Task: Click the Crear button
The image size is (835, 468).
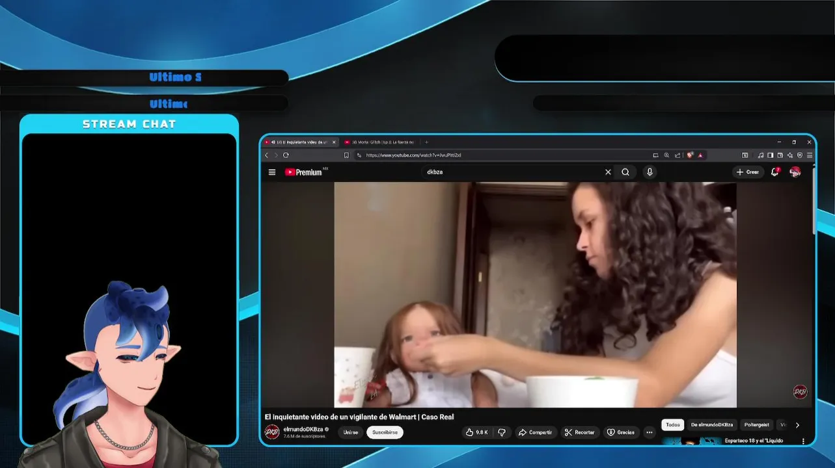Action: (x=748, y=172)
